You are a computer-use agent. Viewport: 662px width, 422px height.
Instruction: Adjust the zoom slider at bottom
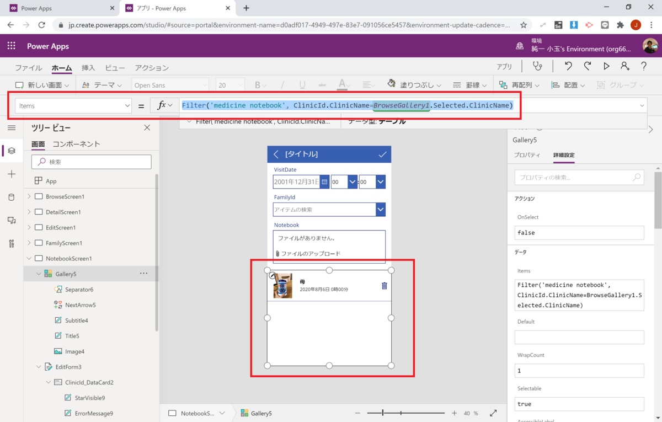[405, 413]
